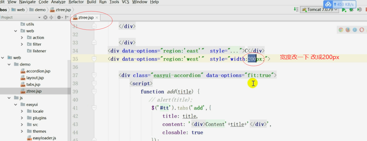
Task: Select ztree.jsp in project tree
Action: pos(34,91)
